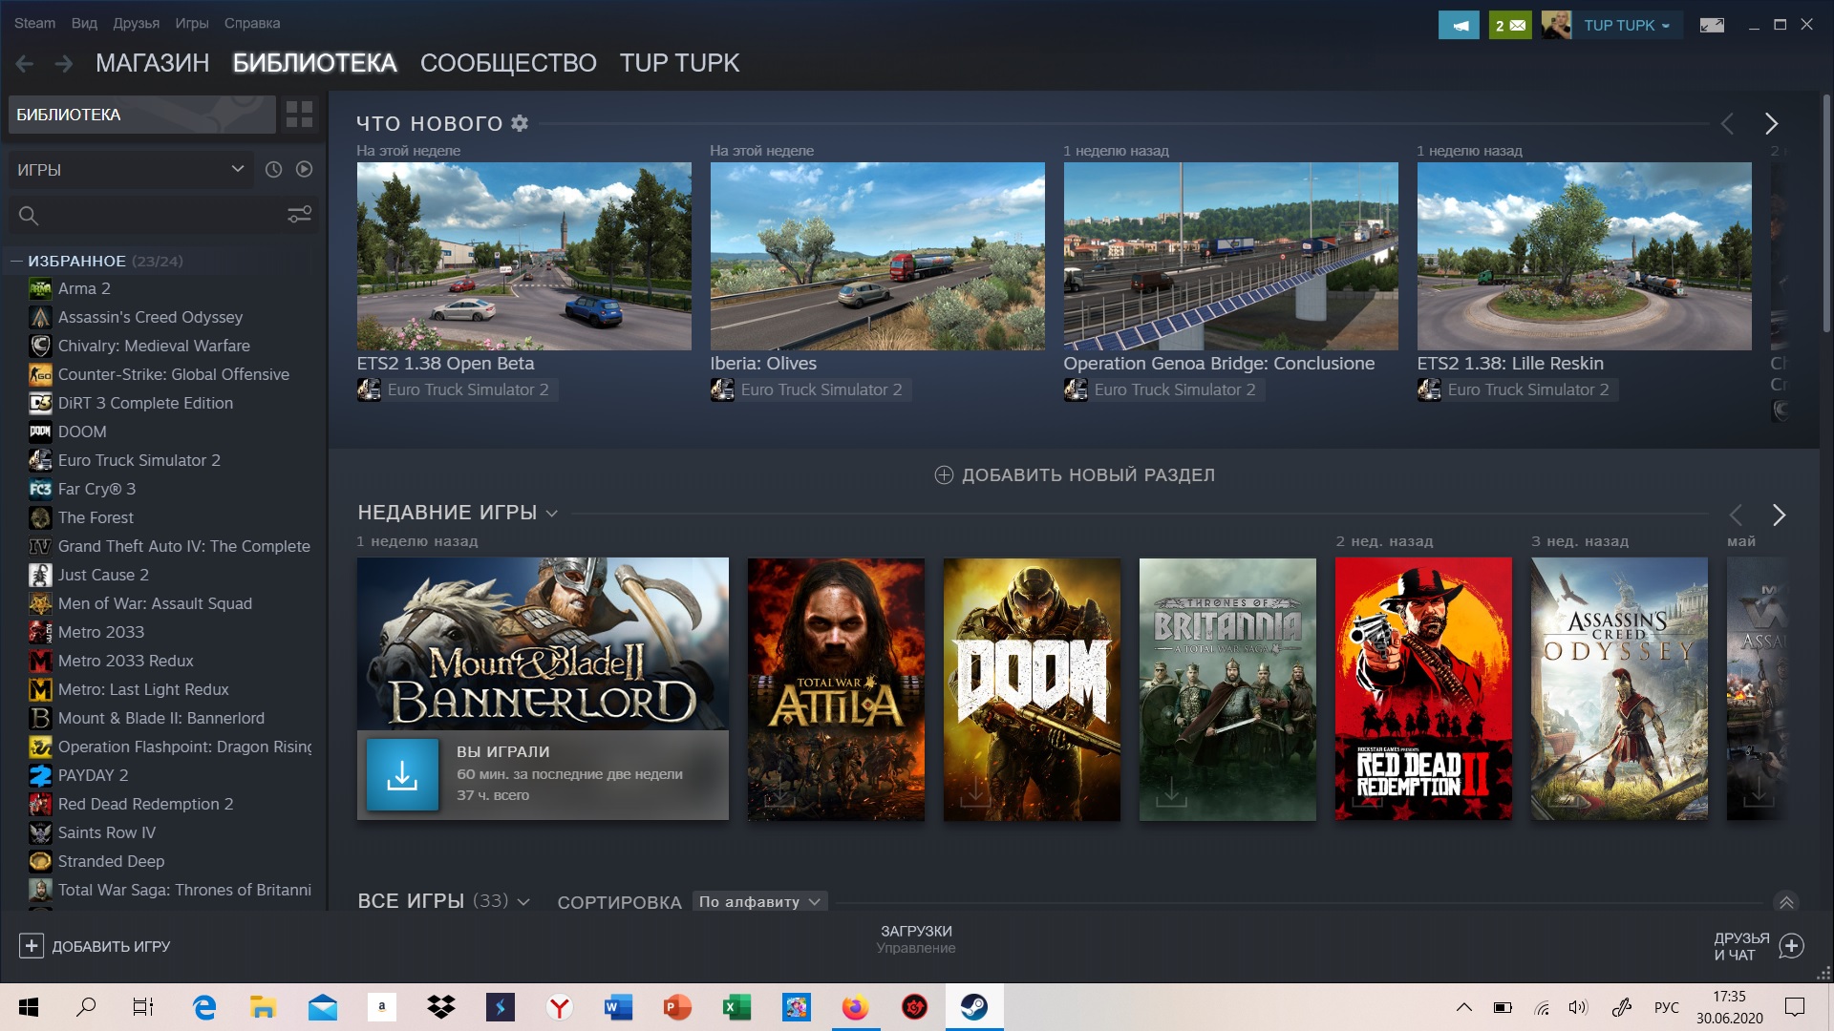This screenshot has height=1031, width=1834.
Task: Open the sort order По алфавиту dropdown
Action: [759, 902]
